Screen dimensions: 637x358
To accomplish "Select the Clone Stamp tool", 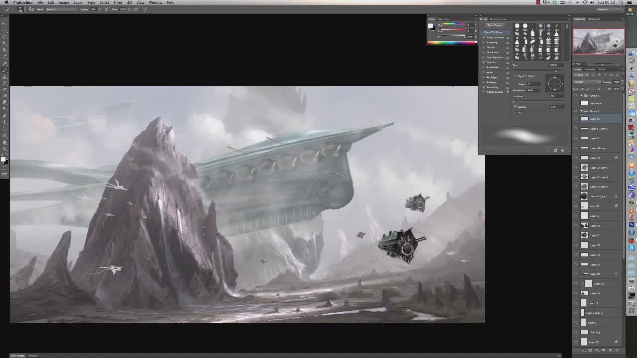I will (x=5, y=76).
